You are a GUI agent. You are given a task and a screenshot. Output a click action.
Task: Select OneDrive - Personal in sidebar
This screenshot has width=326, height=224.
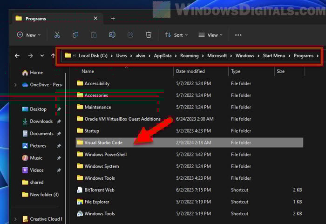42,85
